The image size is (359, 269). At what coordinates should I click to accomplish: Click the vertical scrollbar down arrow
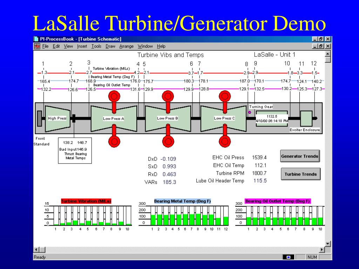coord(328,244)
